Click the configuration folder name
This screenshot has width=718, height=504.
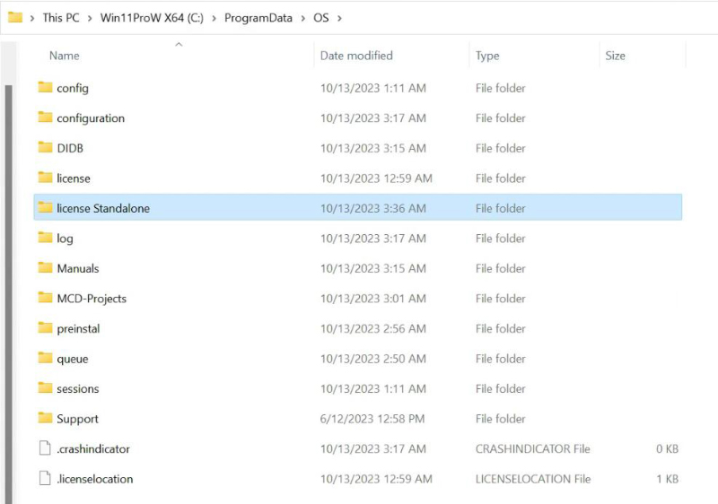91,118
